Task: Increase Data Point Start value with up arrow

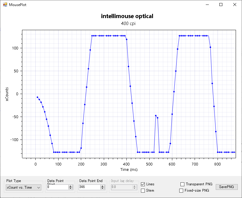Action: tap(71, 186)
